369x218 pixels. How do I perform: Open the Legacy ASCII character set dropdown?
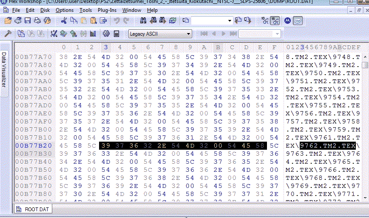pyautogui.click(x=160, y=34)
